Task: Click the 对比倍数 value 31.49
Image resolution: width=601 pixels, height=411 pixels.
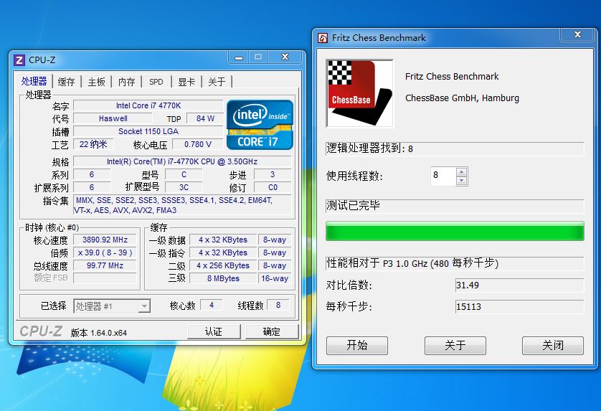Action: click(x=519, y=285)
